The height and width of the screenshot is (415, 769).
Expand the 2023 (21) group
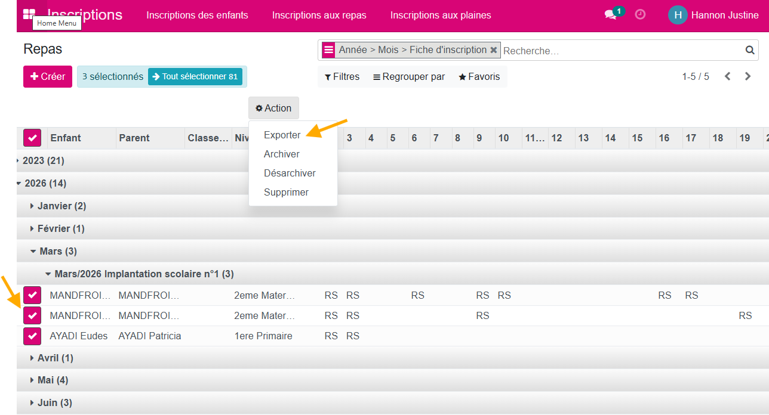click(41, 160)
